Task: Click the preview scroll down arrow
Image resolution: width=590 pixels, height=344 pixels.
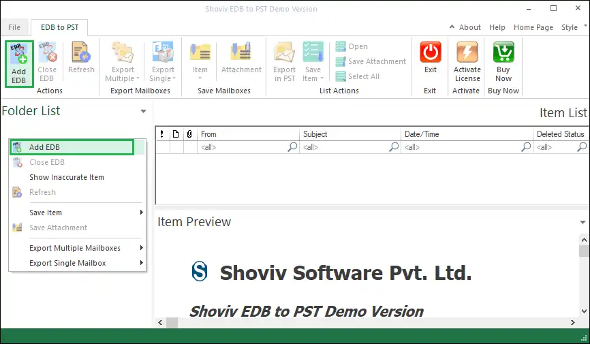Action: pos(584,311)
